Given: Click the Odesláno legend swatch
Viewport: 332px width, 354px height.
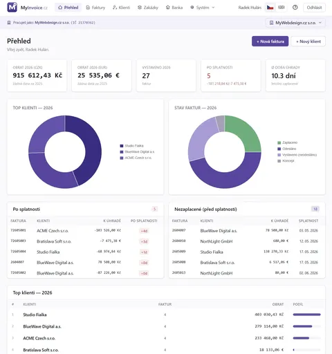Looking at the screenshot, I should click(279, 149).
